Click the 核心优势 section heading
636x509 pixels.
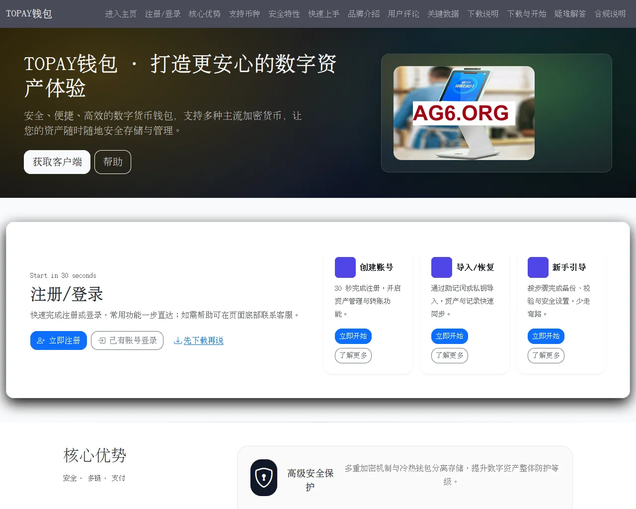coord(95,455)
